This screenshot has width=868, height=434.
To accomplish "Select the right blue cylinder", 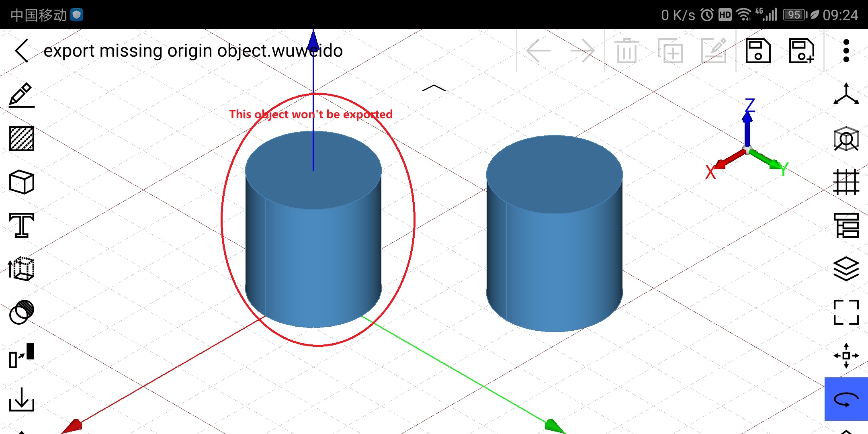I will 555,241.
